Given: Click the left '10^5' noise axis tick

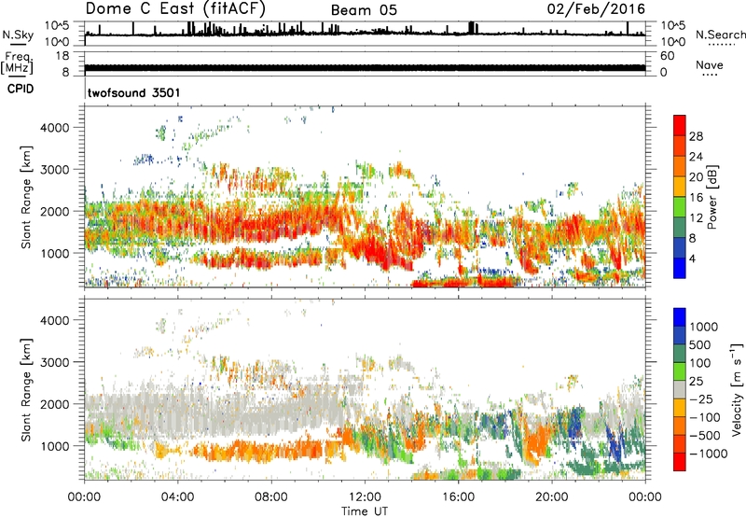Looking at the screenshot, I should point(57,25).
